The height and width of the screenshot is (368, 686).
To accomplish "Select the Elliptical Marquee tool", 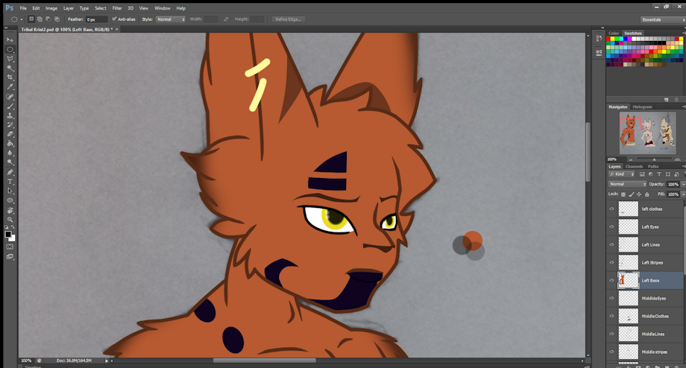I will pyautogui.click(x=10, y=49).
